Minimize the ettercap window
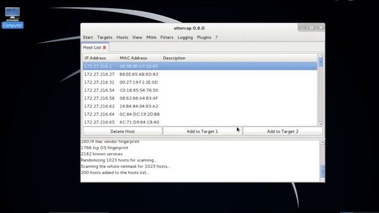Image resolution: width=379 pixels, height=213 pixels. (302, 28)
